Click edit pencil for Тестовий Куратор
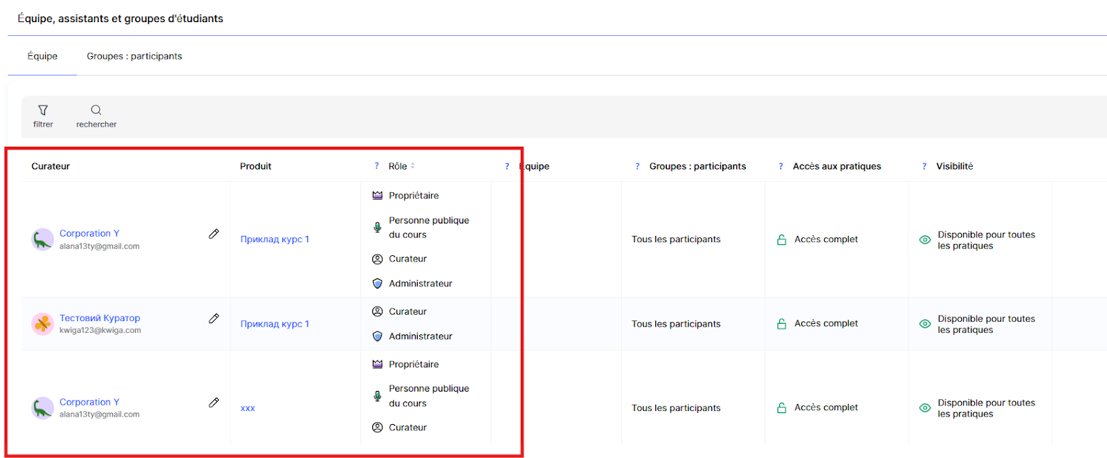Viewport: 1107px width, 458px height. click(x=214, y=318)
